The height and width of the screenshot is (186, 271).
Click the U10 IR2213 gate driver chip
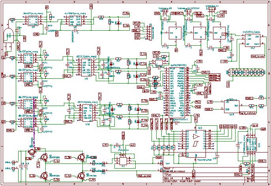click(87, 113)
